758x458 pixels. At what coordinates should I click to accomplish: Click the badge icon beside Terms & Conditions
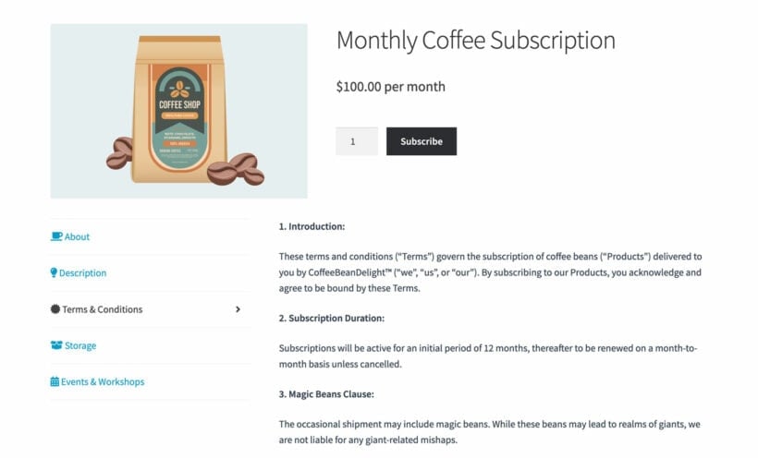coord(55,309)
